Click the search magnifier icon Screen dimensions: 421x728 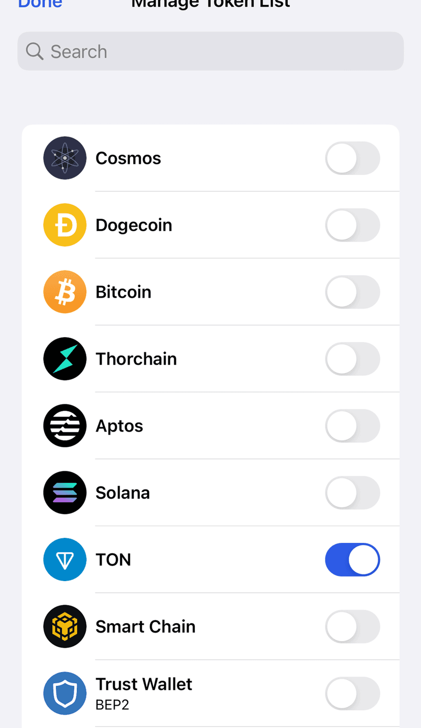[x=35, y=51]
